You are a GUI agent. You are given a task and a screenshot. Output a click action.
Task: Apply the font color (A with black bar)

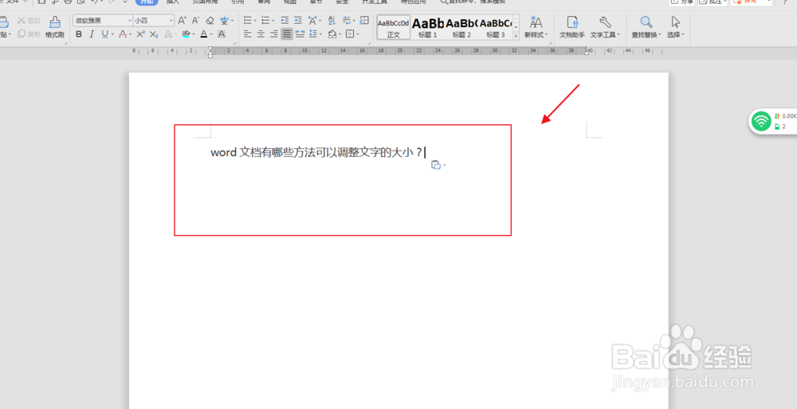(204, 34)
